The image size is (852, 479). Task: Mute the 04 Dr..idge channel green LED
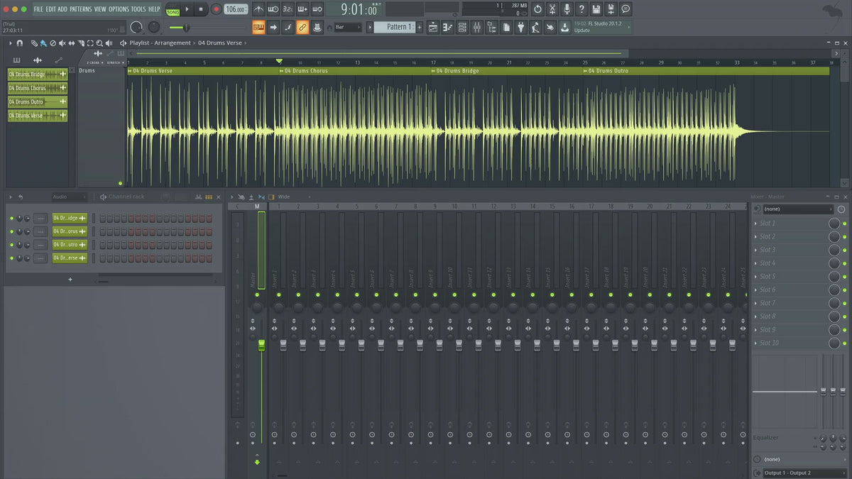[11, 218]
